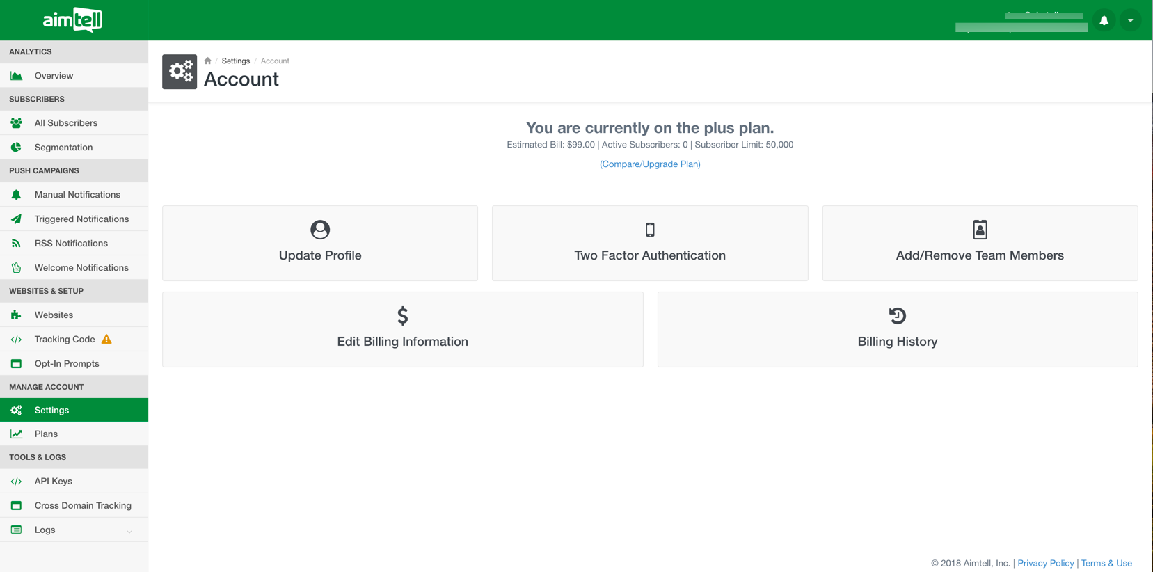1153x572 pixels.
Task: Open the user account dropdown arrow
Action: pos(1130,21)
